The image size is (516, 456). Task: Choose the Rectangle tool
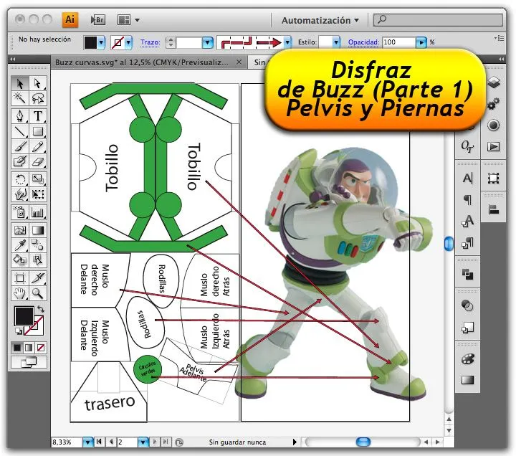click(x=38, y=132)
